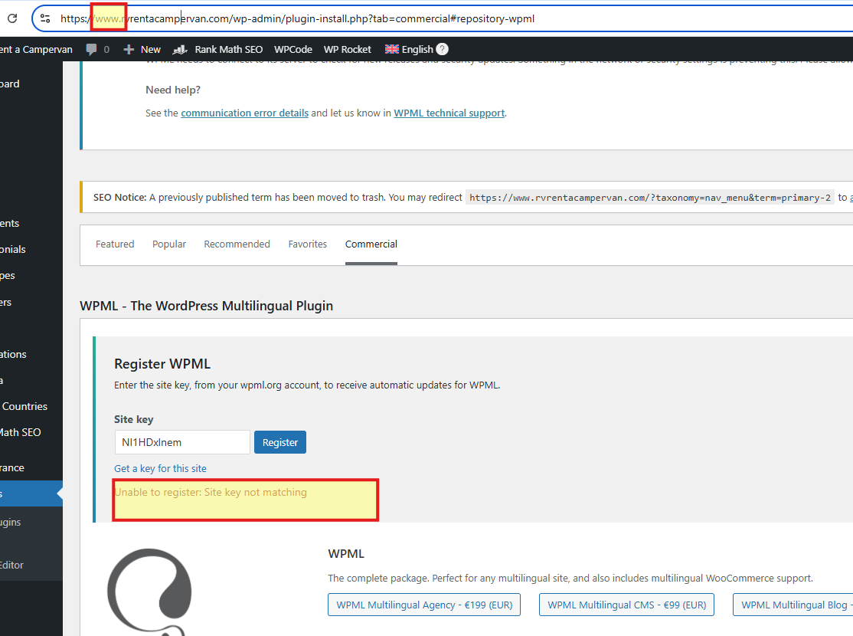Open the WP Rocket admin bar menu

(x=347, y=50)
